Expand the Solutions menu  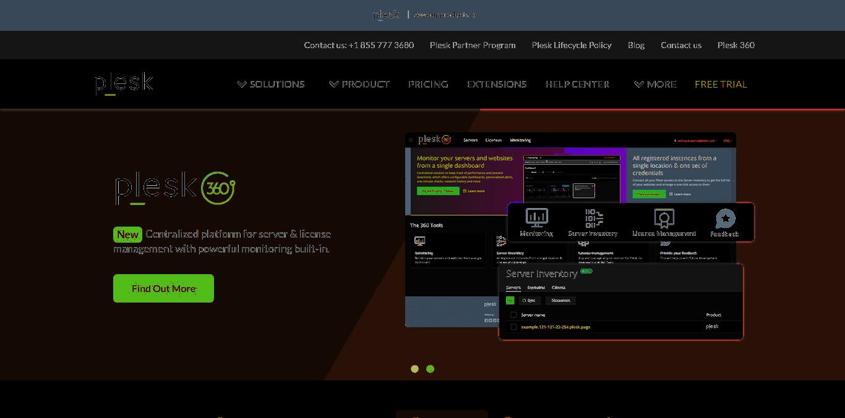tap(271, 84)
